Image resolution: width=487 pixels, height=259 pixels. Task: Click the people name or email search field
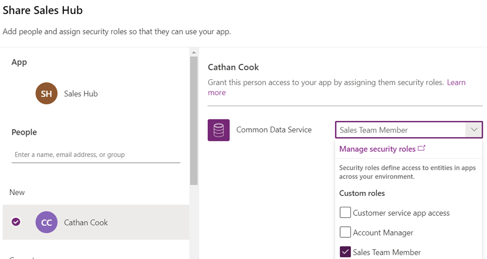pos(96,155)
